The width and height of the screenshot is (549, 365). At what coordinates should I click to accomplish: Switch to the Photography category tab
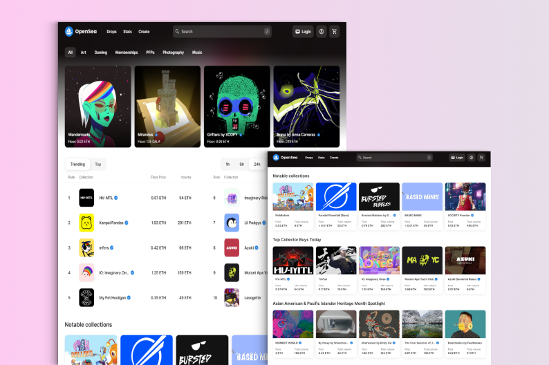(174, 53)
